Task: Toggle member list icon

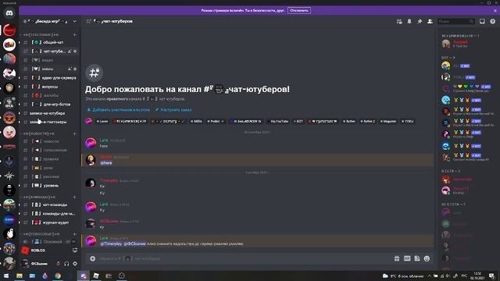Action: pyautogui.click(x=430, y=21)
